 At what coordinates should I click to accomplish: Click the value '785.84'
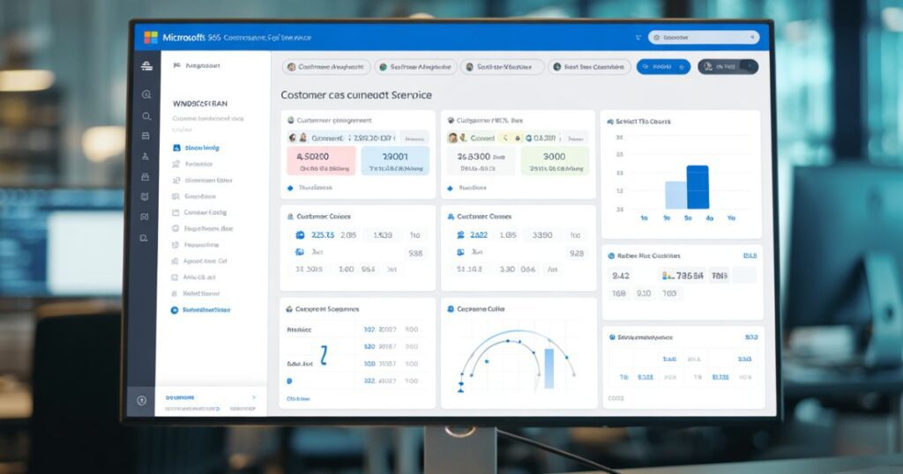(690, 276)
